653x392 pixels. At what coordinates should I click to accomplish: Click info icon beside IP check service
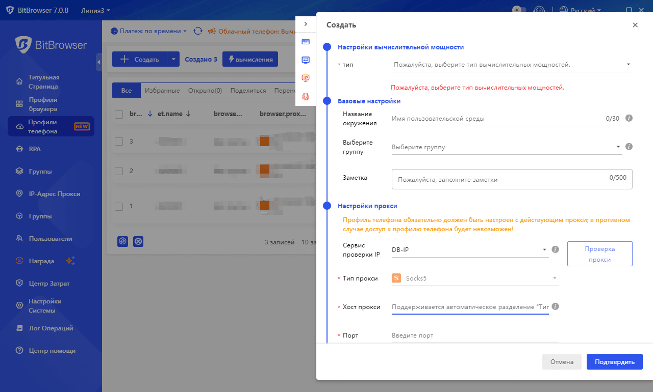[x=556, y=249]
